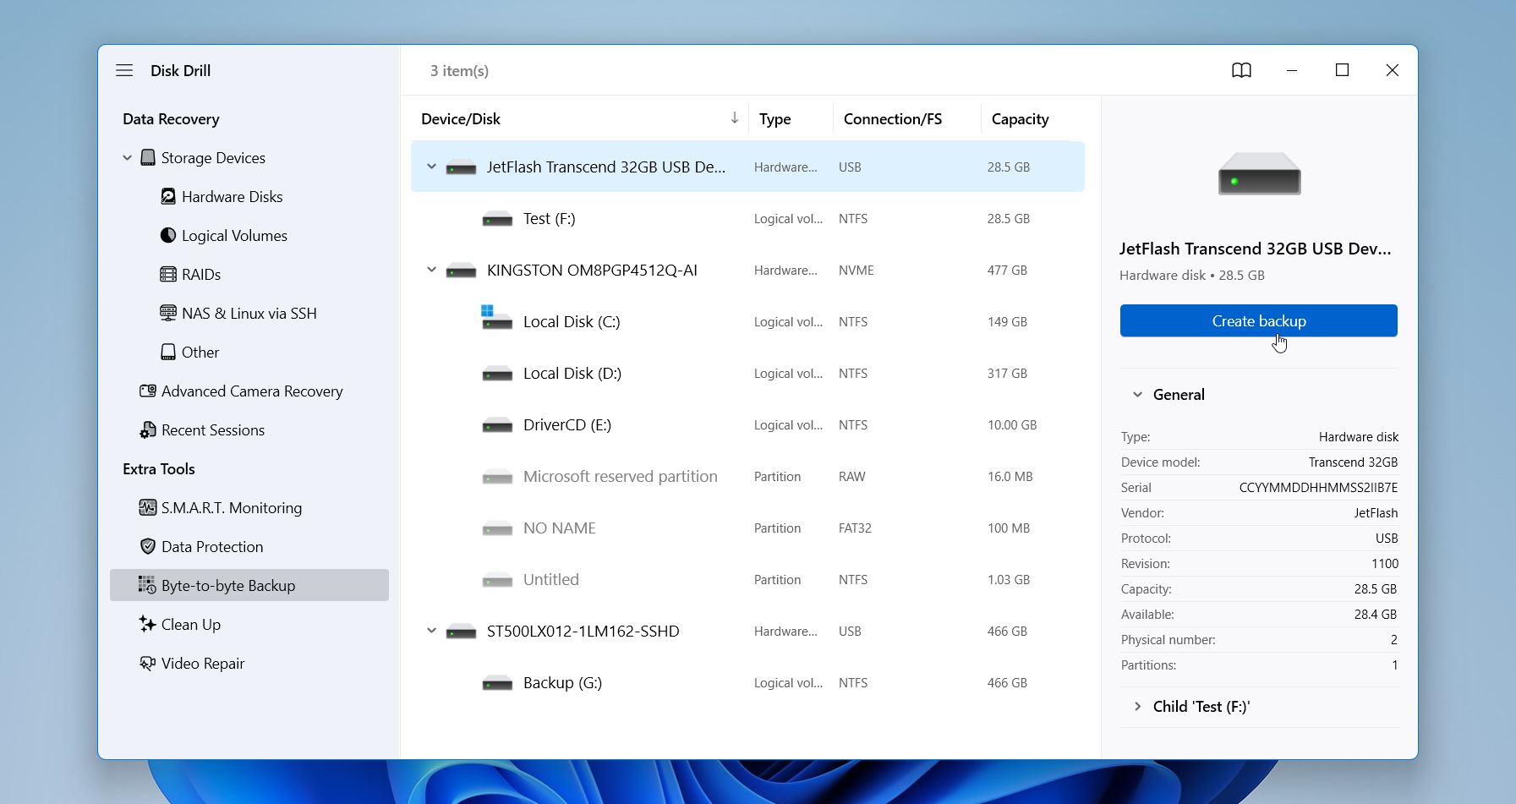This screenshot has height=804, width=1516.
Task: Click the Other device icon
Action: tap(168, 352)
